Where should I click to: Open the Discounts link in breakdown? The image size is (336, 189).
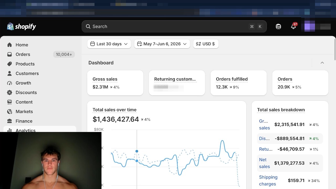pos(264,139)
